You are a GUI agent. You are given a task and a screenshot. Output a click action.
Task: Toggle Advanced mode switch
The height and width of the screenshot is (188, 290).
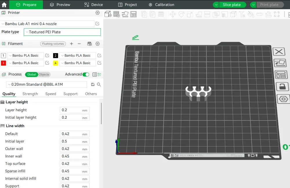point(86,74)
